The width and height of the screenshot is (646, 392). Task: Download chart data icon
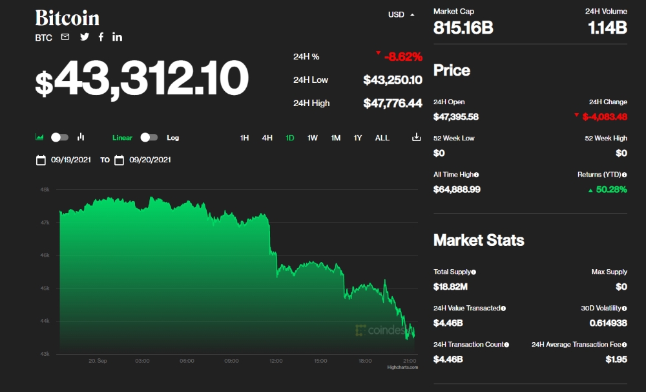pyautogui.click(x=417, y=137)
